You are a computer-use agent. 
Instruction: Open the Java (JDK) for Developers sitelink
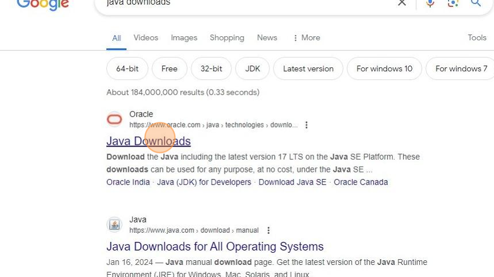[x=204, y=182]
